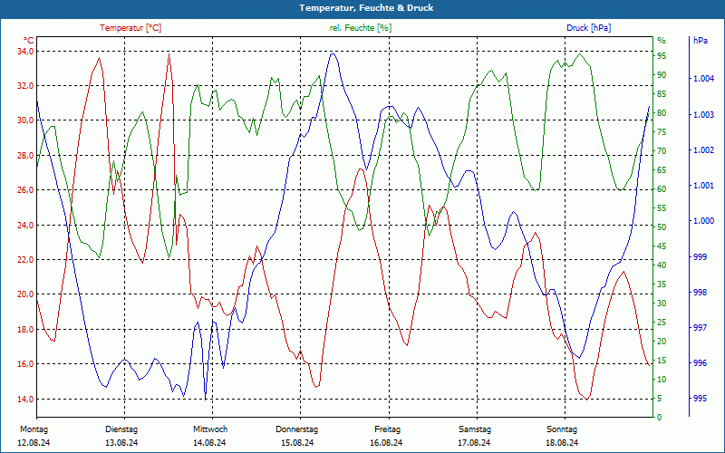Click the '996' pressure axis value

coord(700,363)
